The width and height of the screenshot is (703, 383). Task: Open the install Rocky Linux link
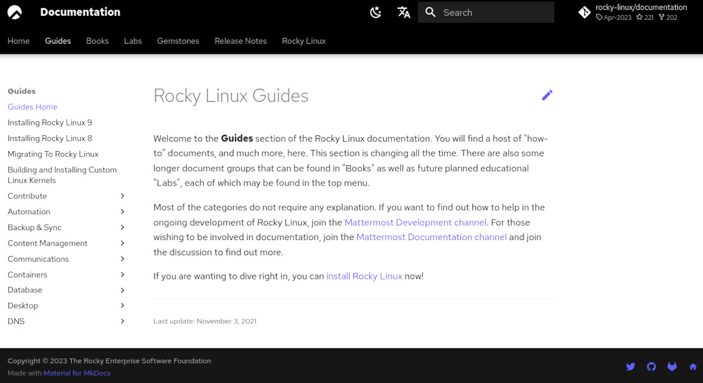[x=364, y=276]
